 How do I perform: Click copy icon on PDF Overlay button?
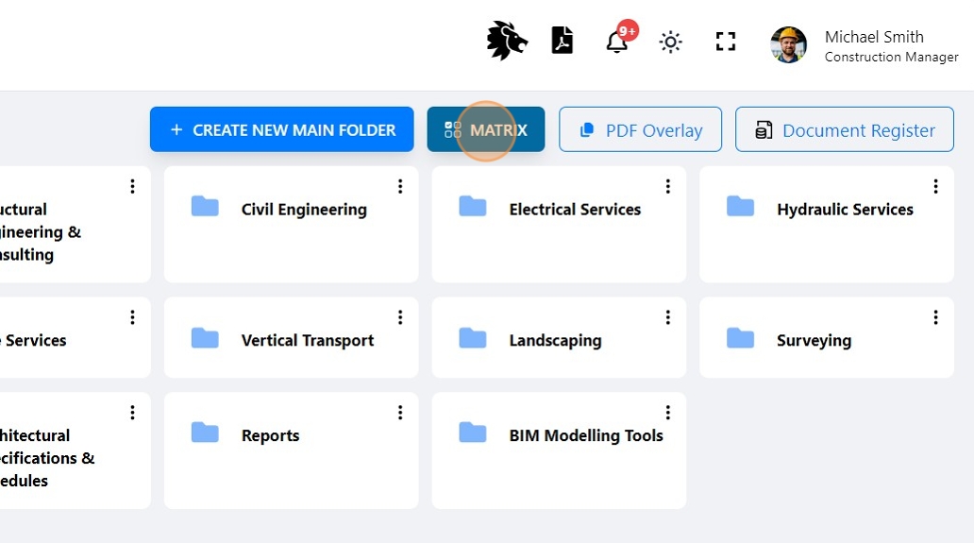coord(586,130)
